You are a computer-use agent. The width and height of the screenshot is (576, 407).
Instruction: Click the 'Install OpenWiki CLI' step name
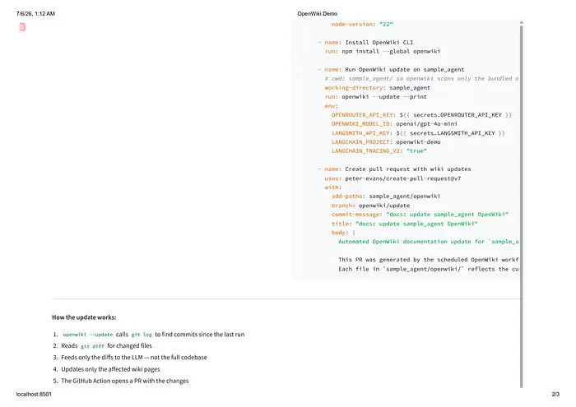[x=379, y=42]
